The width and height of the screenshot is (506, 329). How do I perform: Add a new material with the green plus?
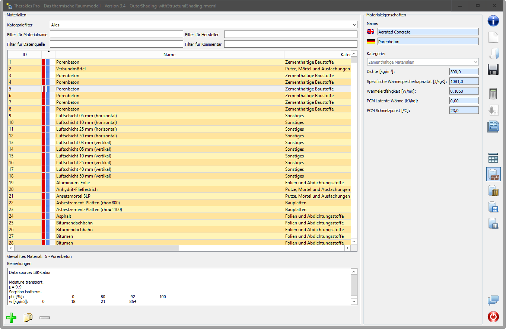coord(11,317)
